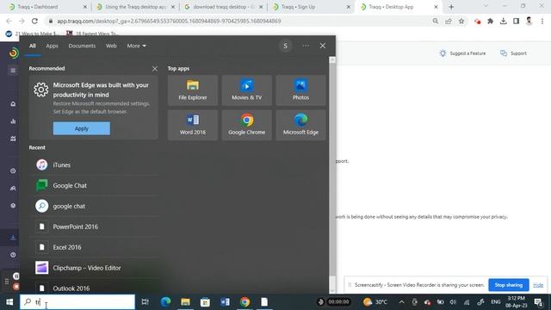Image resolution: width=551 pixels, height=310 pixels.
Task: Click Stop sharing in Screencastify bar
Action: pyautogui.click(x=509, y=285)
